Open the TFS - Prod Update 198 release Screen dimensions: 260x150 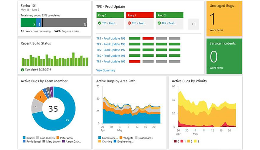point(111,44)
